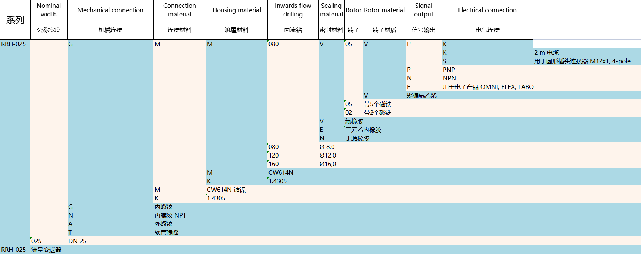Image resolution: width=641 pixels, height=254 pixels.
Task: Select the M12x1, 4-pole connector cell
Action: (x=582, y=61)
